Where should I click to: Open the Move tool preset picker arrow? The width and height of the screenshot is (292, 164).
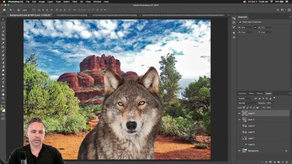click(x=13, y=10)
